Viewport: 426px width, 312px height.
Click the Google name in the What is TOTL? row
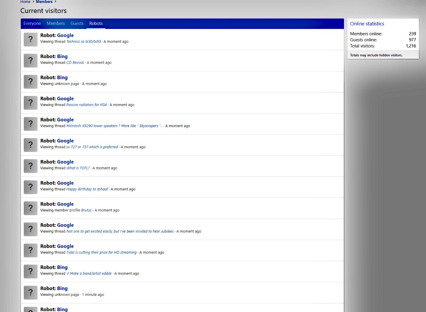coord(65,162)
